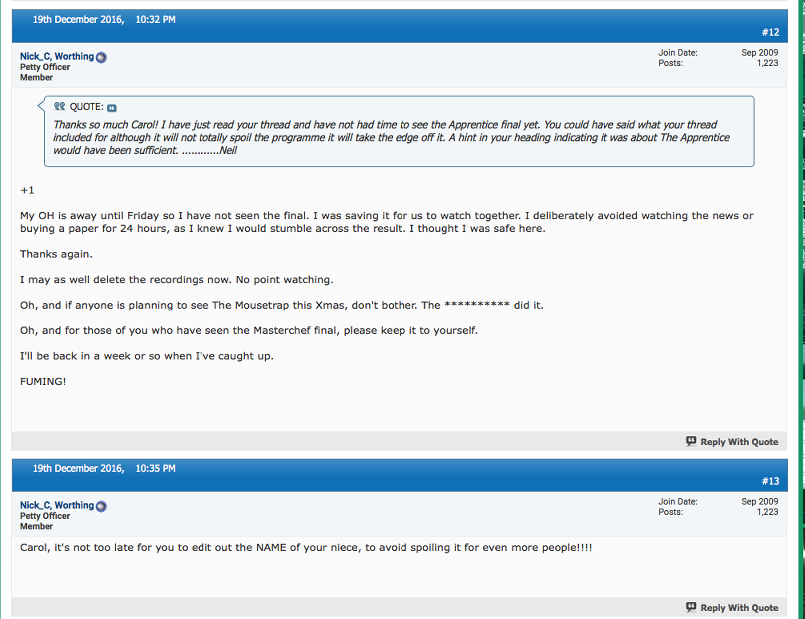Click the Petty Officer rank in post #12
Image resolution: width=805 pixels, height=619 pixels.
45,67
